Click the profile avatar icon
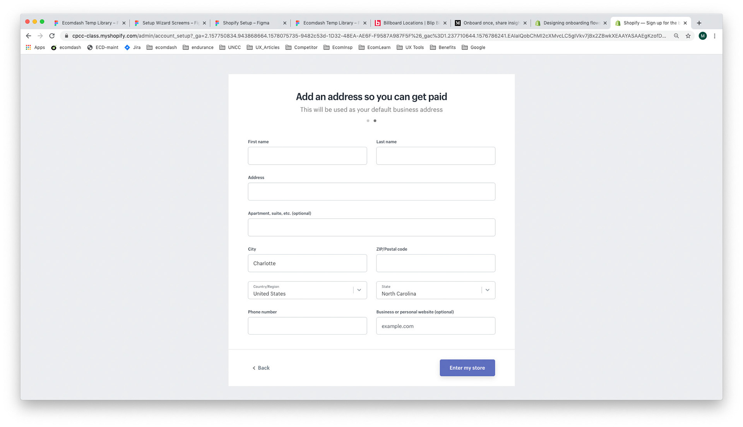This screenshot has width=743, height=427. [702, 36]
